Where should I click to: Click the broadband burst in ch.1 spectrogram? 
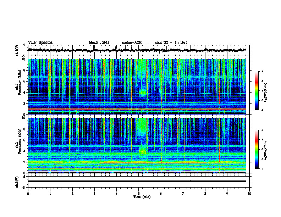pos(143,77)
